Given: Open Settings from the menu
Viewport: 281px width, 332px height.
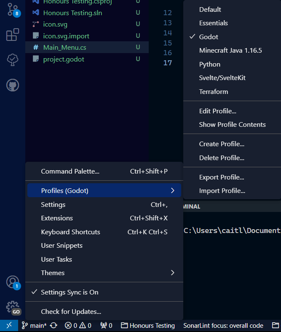Looking at the screenshot, I should (x=104, y=204).
